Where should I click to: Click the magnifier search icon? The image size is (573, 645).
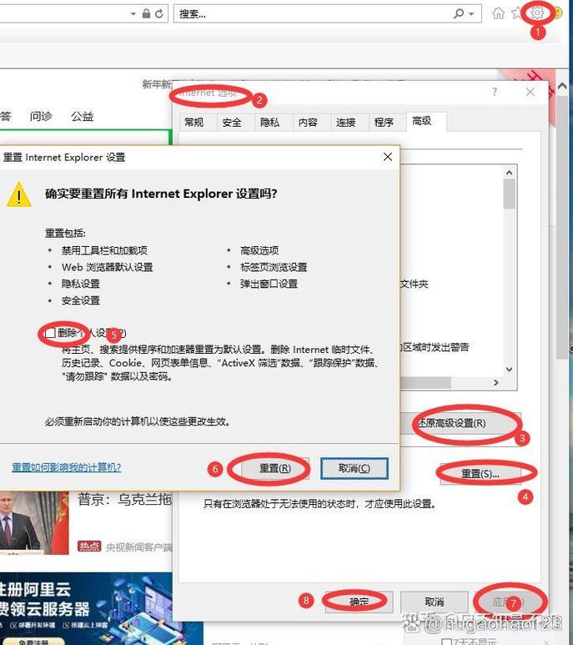click(459, 14)
